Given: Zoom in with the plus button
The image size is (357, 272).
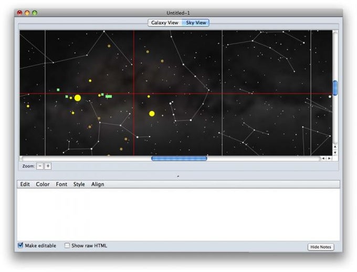Looking at the screenshot, I should coord(48,166).
